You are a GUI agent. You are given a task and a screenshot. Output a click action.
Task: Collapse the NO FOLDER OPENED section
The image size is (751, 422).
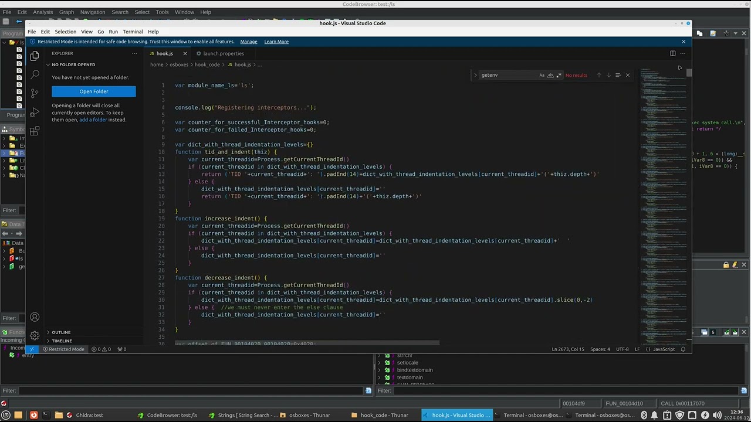(73, 64)
